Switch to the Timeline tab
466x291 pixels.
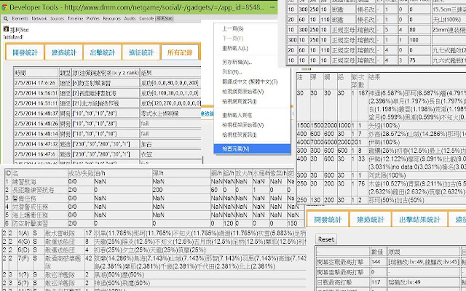tap(75, 19)
